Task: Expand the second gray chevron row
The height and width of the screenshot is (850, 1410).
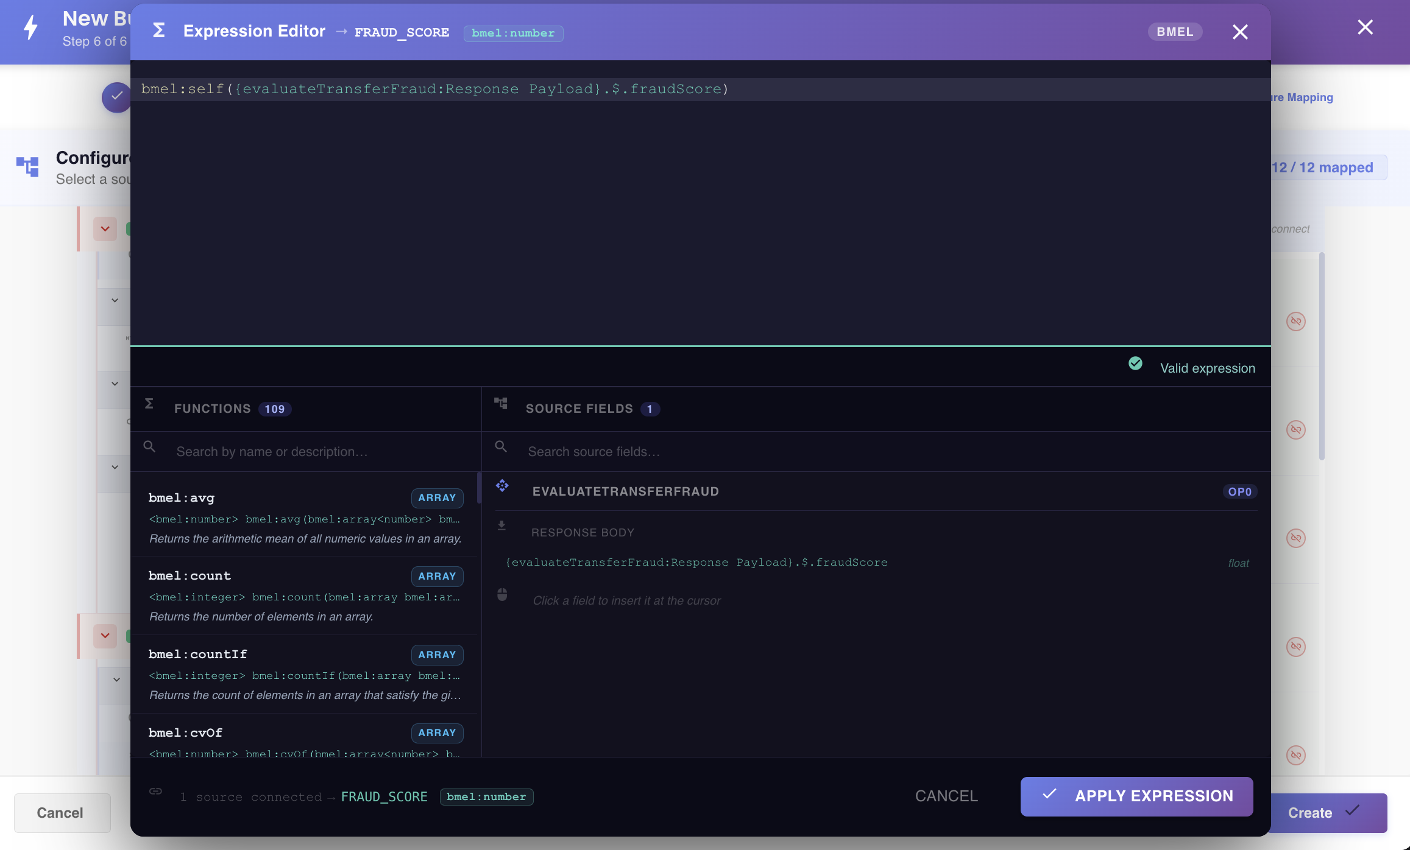Action: pos(115,384)
